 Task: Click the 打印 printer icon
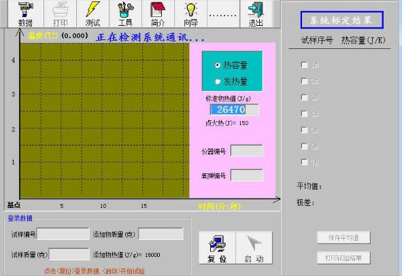[61, 14]
